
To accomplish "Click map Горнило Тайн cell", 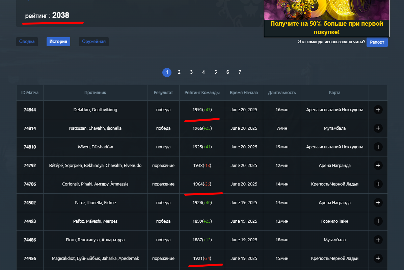I will [335, 221].
